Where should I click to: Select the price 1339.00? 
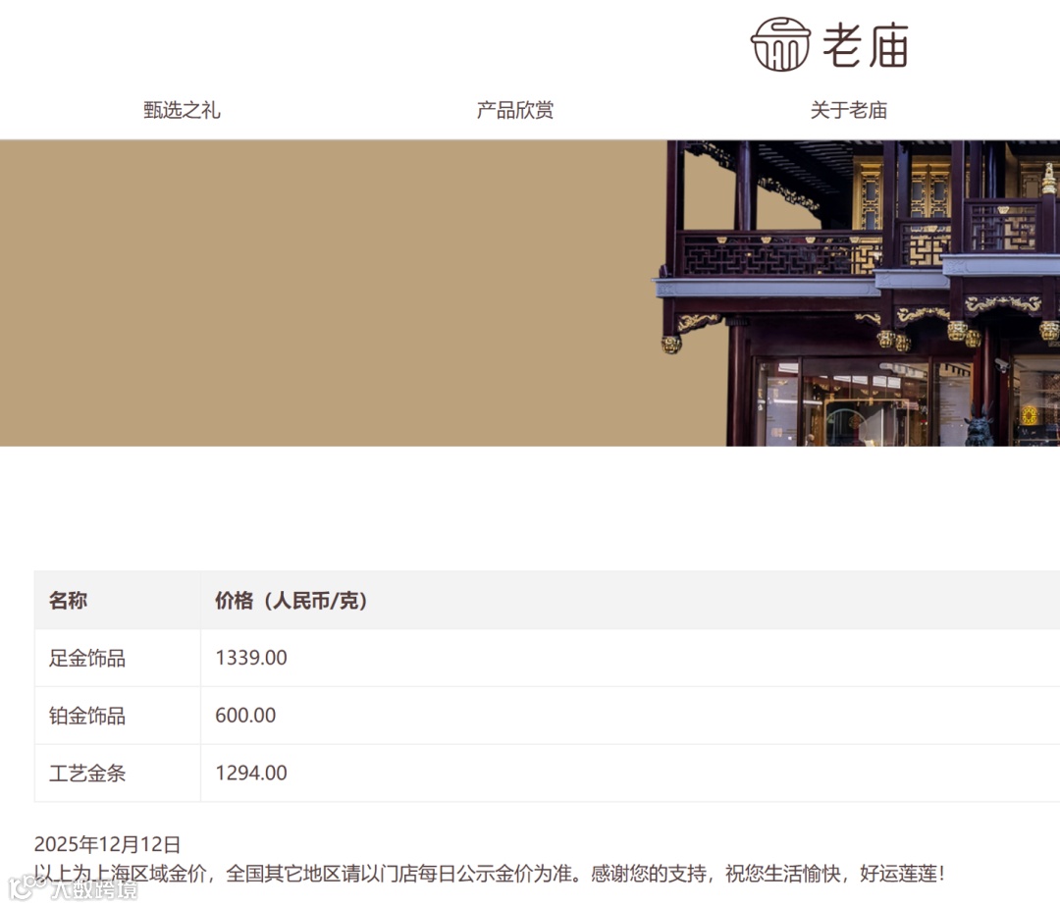coord(251,658)
